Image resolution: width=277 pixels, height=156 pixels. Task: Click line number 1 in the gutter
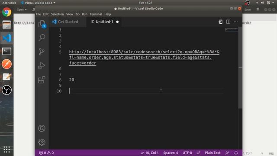pos(60,30)
